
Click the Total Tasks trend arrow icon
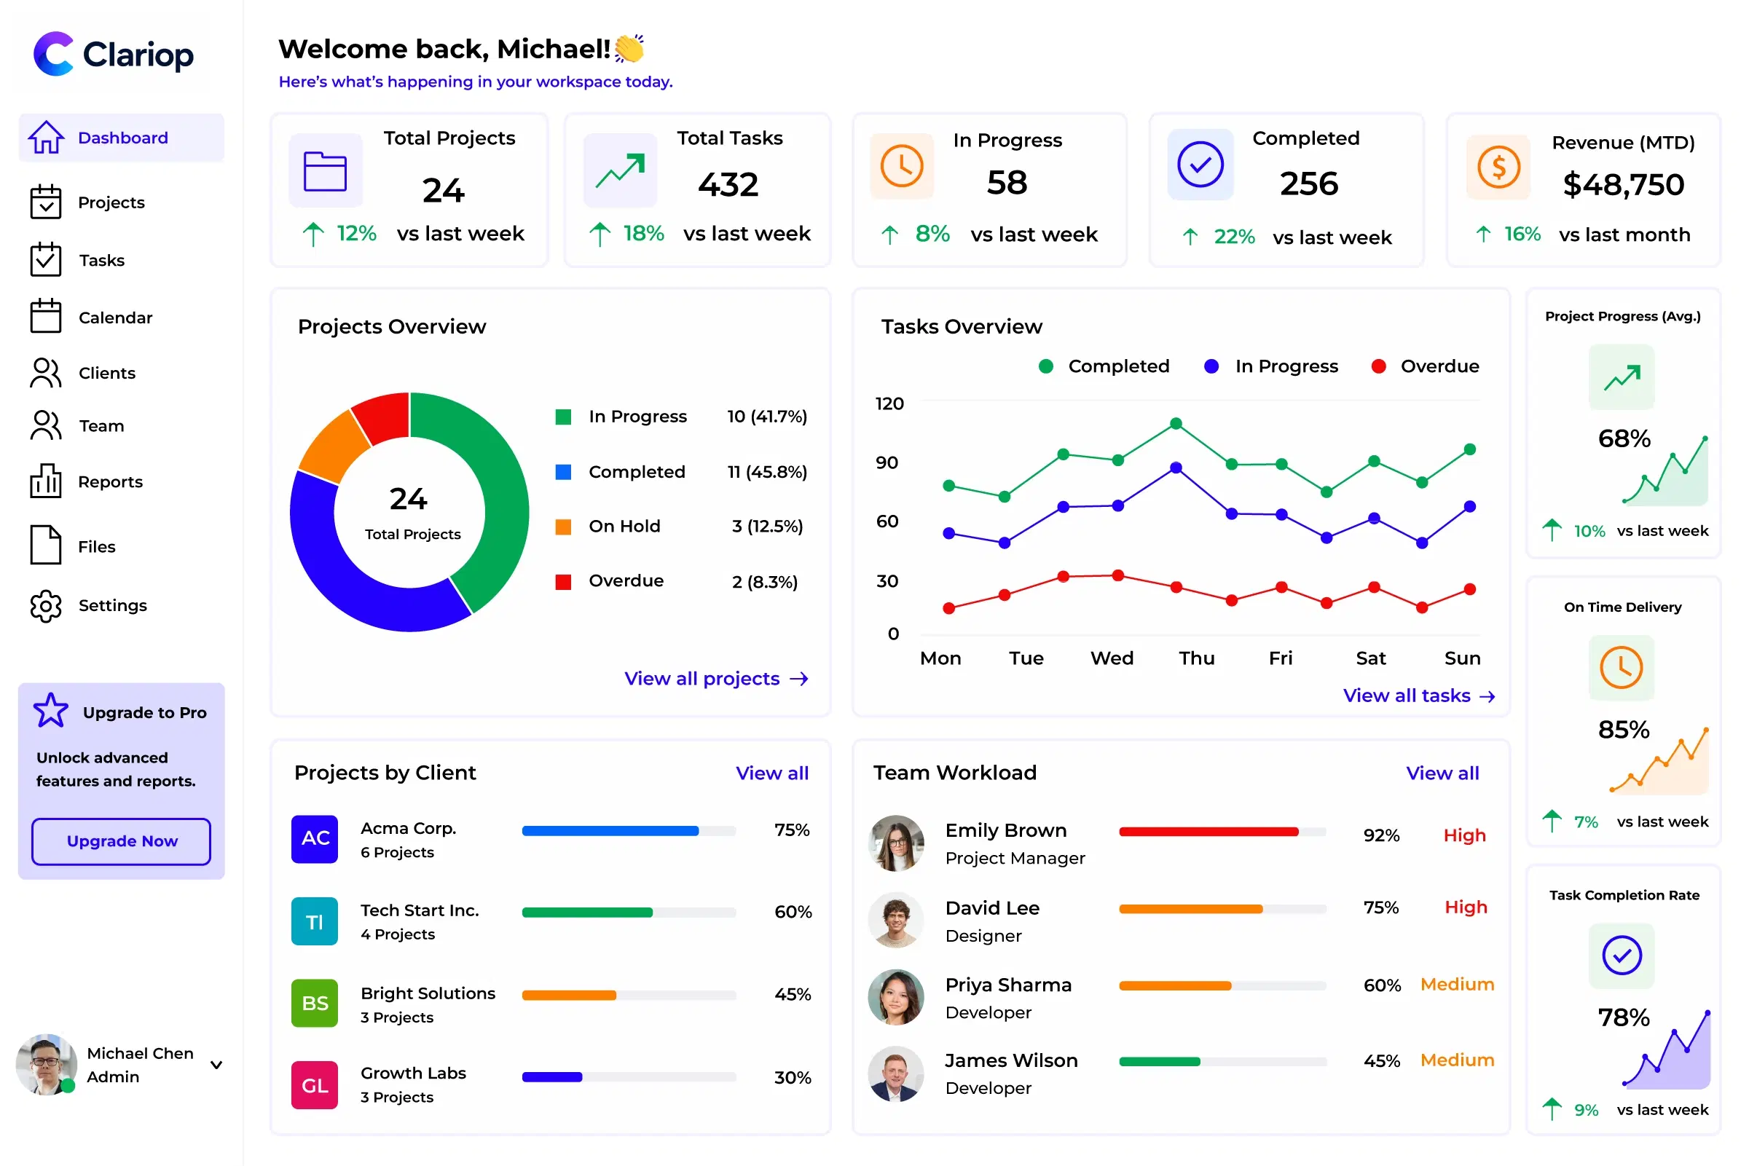620,170
